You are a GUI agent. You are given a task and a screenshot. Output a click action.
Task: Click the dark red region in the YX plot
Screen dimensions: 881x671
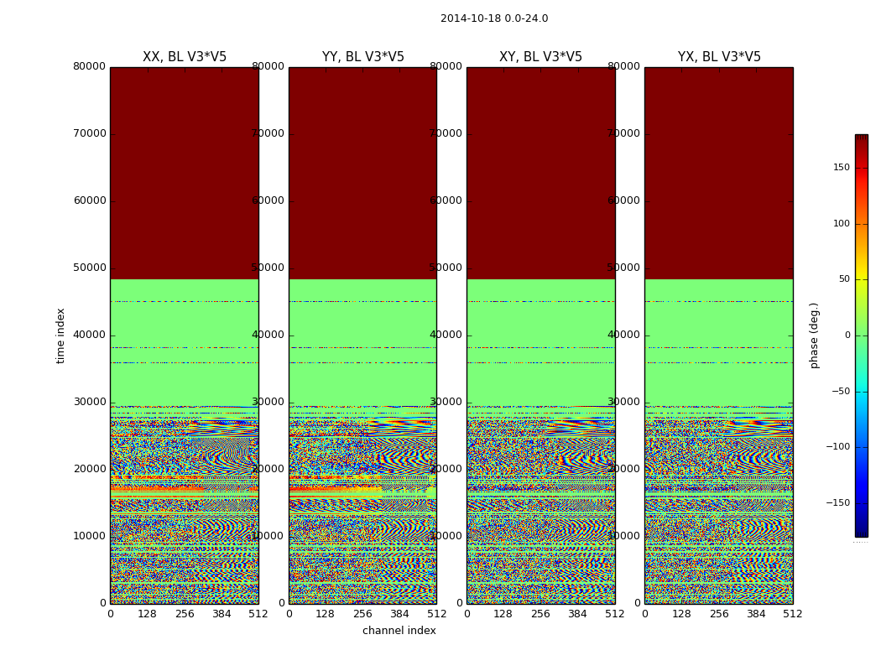719,168
